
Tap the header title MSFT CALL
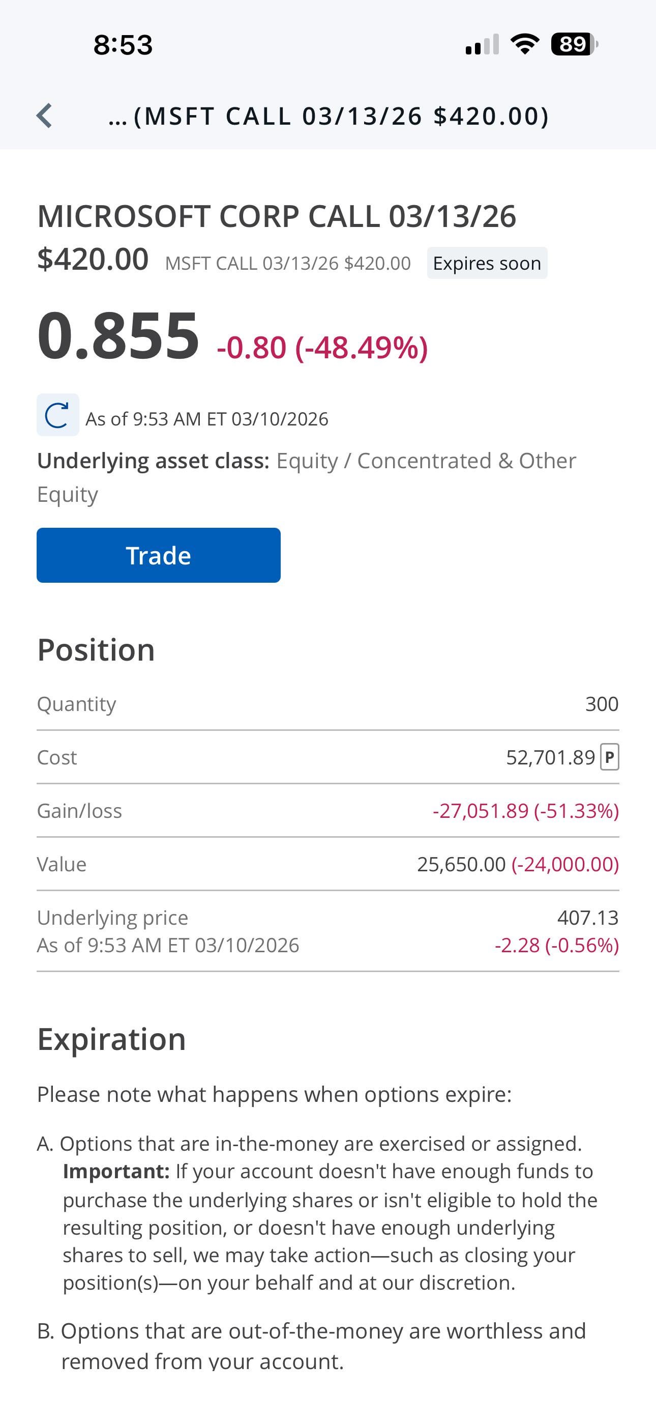pos(329,116)
